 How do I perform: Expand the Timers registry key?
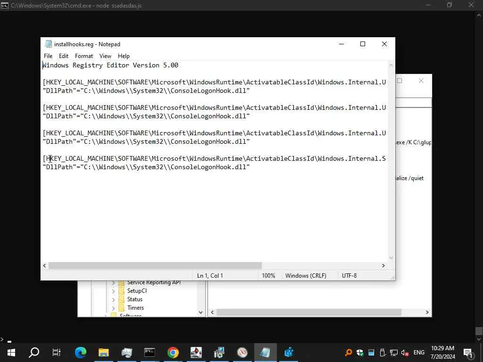pos(113,308)
